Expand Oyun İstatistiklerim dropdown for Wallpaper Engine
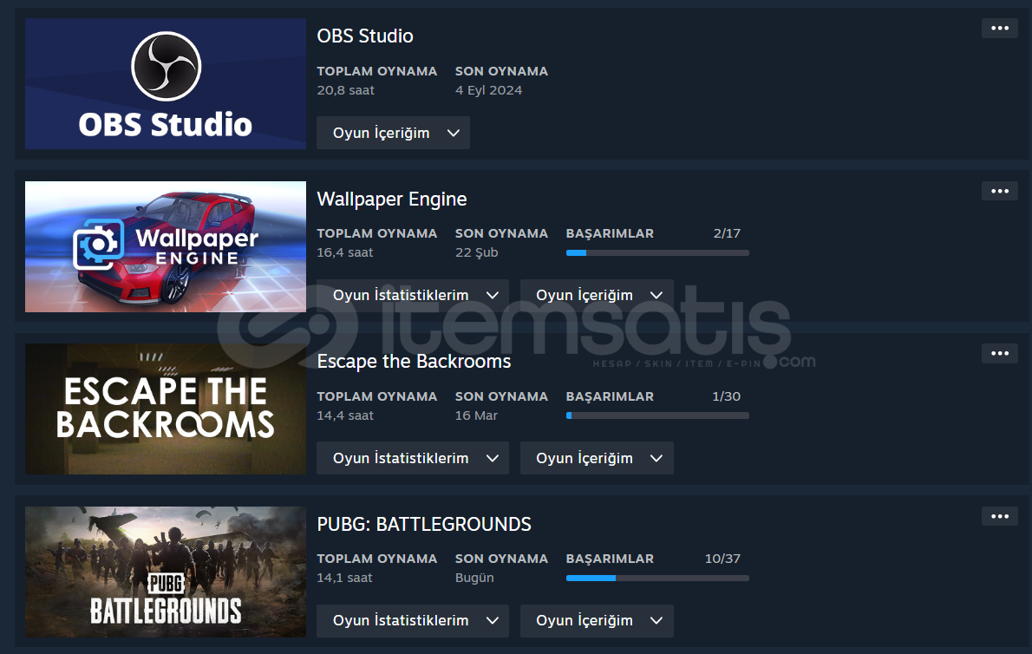Image resolution: width=1032 pixels, height=654 pixels. point(413,296)
